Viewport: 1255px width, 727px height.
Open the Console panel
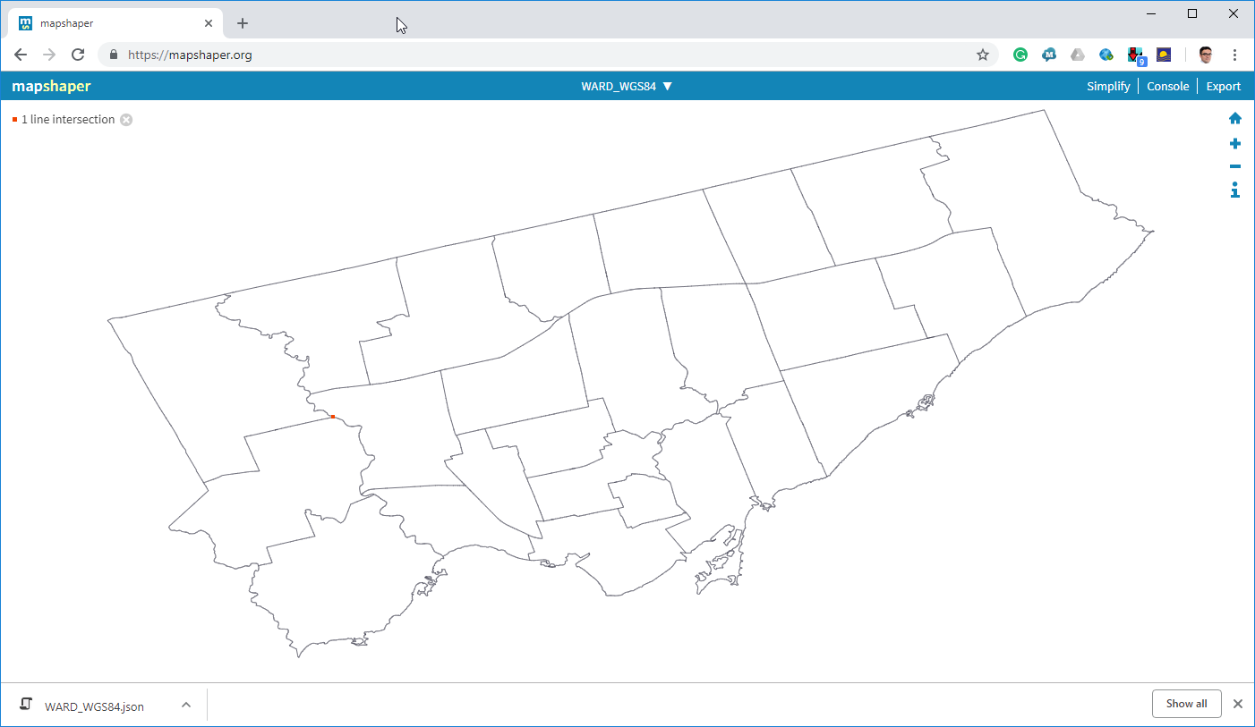point(1168,87)
